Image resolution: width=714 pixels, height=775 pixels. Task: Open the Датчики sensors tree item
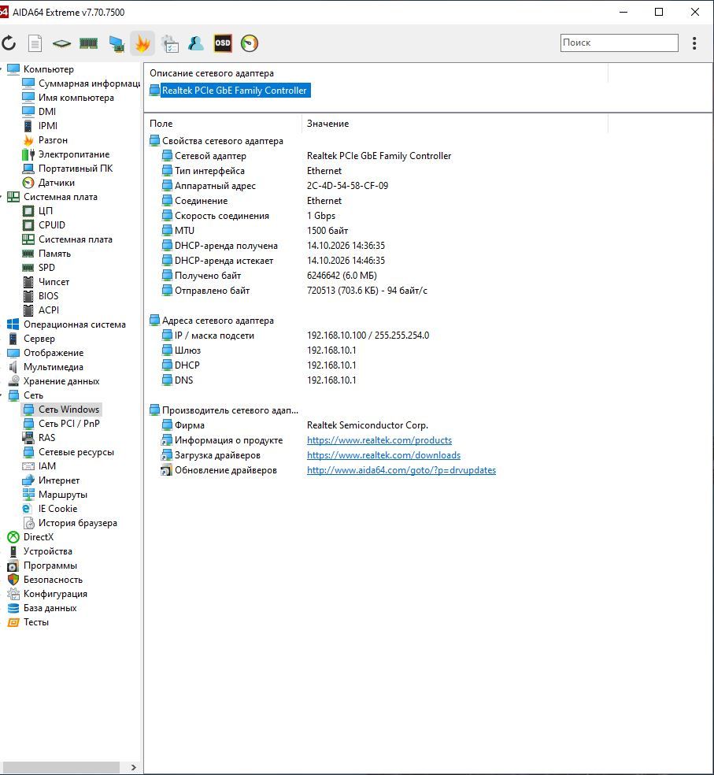click(57, 183)
